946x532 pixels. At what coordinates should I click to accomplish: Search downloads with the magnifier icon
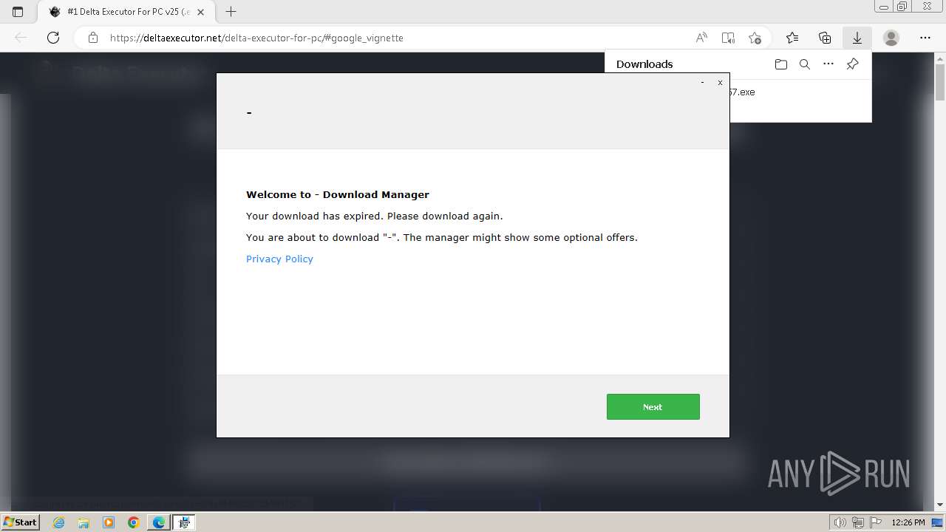pos(805,64)
